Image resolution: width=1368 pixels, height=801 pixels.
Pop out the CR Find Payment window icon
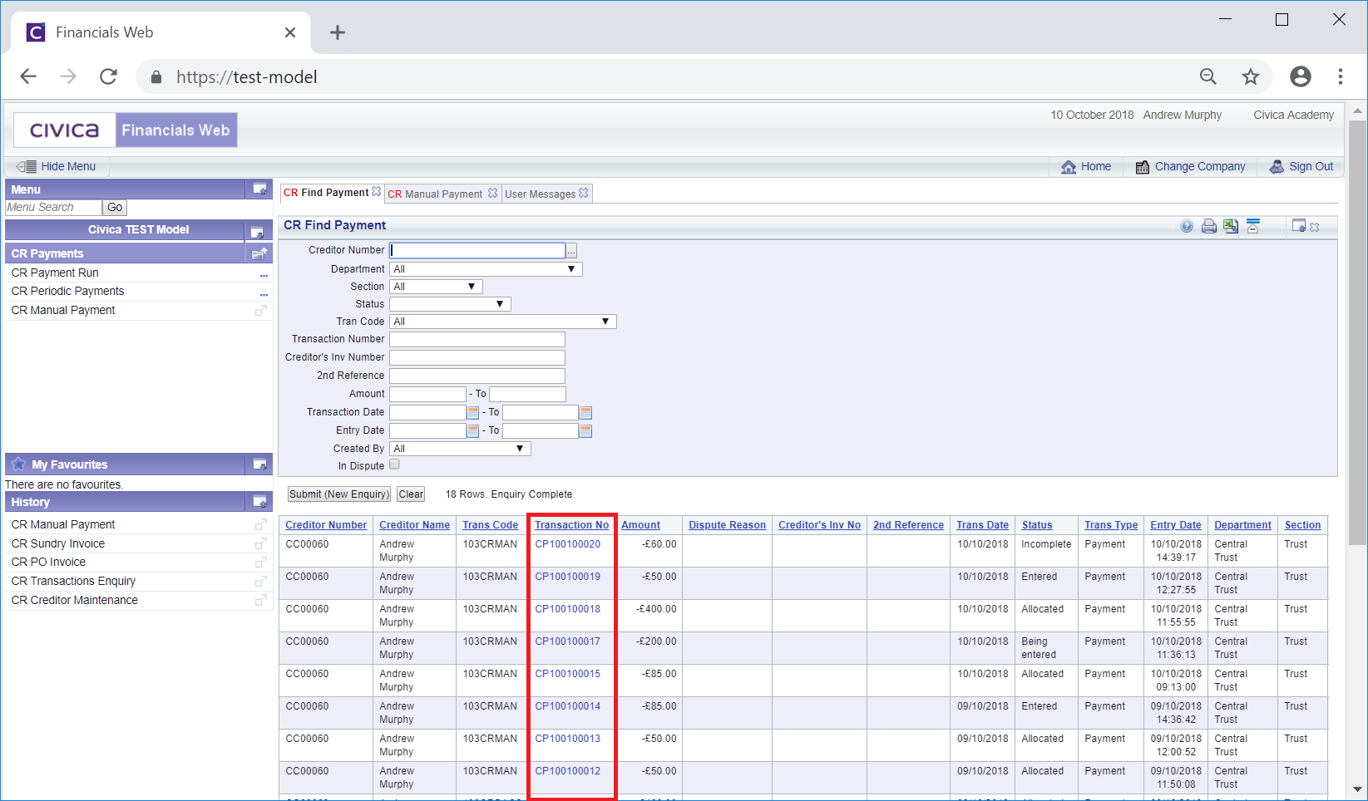(x=1298, y=225)
